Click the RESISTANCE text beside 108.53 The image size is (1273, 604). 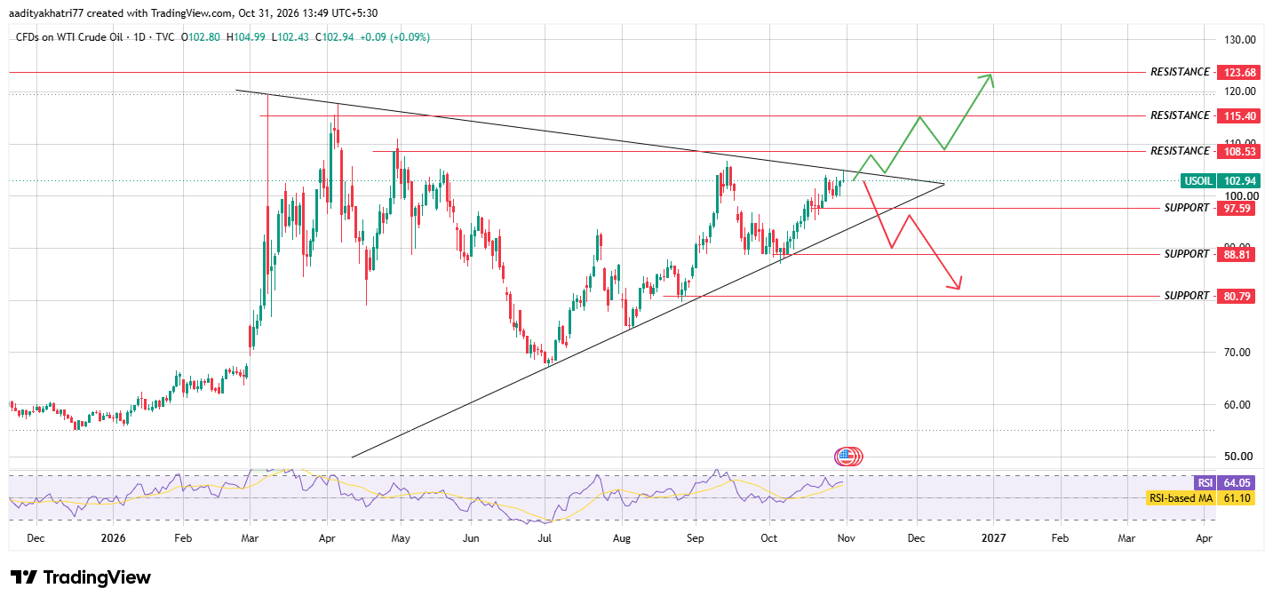pyautogui.click(x=1180, y=151)
